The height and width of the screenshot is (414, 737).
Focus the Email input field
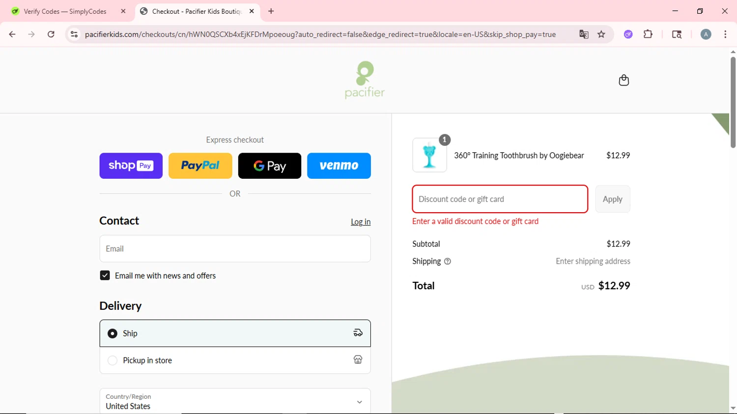pyautogui.click(x=235, y=248)
